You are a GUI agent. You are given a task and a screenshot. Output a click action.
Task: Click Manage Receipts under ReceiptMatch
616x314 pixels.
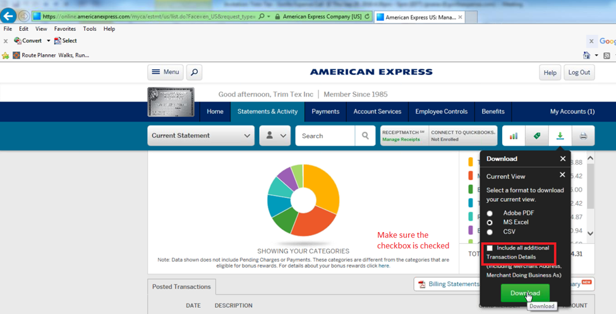point(401,139)
